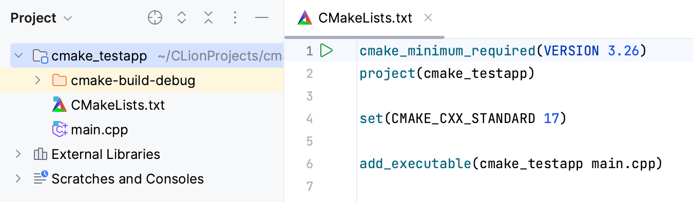This screenshot has width=693, height=202.
Task: Click the Expand Selected arrows icon
Action: (x=181, y=18)
